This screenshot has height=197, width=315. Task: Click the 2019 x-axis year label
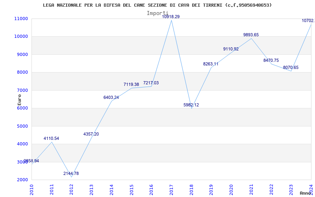point(211,190)
